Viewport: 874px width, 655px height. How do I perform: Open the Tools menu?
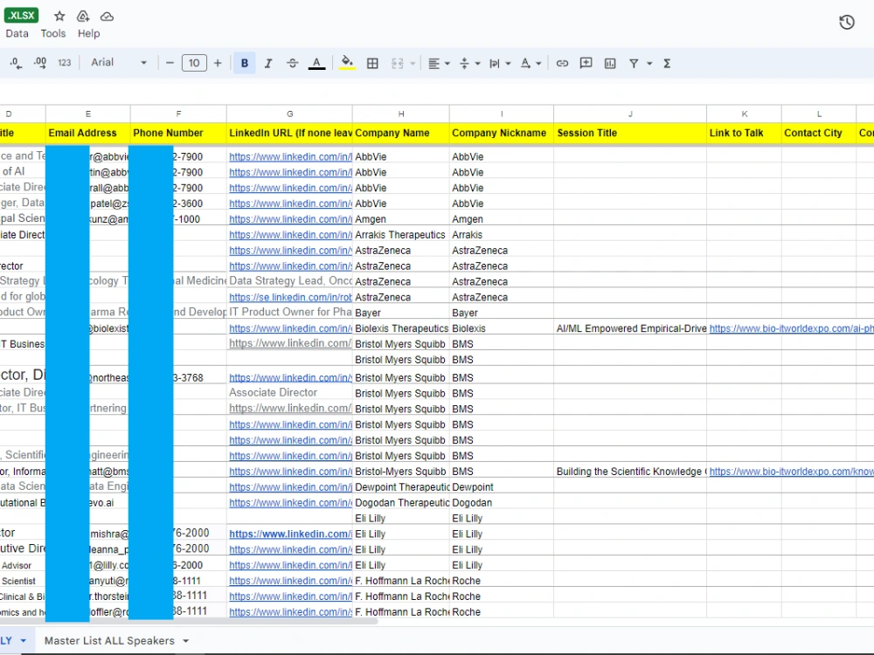click(x=53, y=33)
